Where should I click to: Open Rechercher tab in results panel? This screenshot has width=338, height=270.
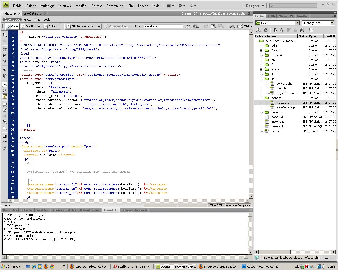[10, 210]
